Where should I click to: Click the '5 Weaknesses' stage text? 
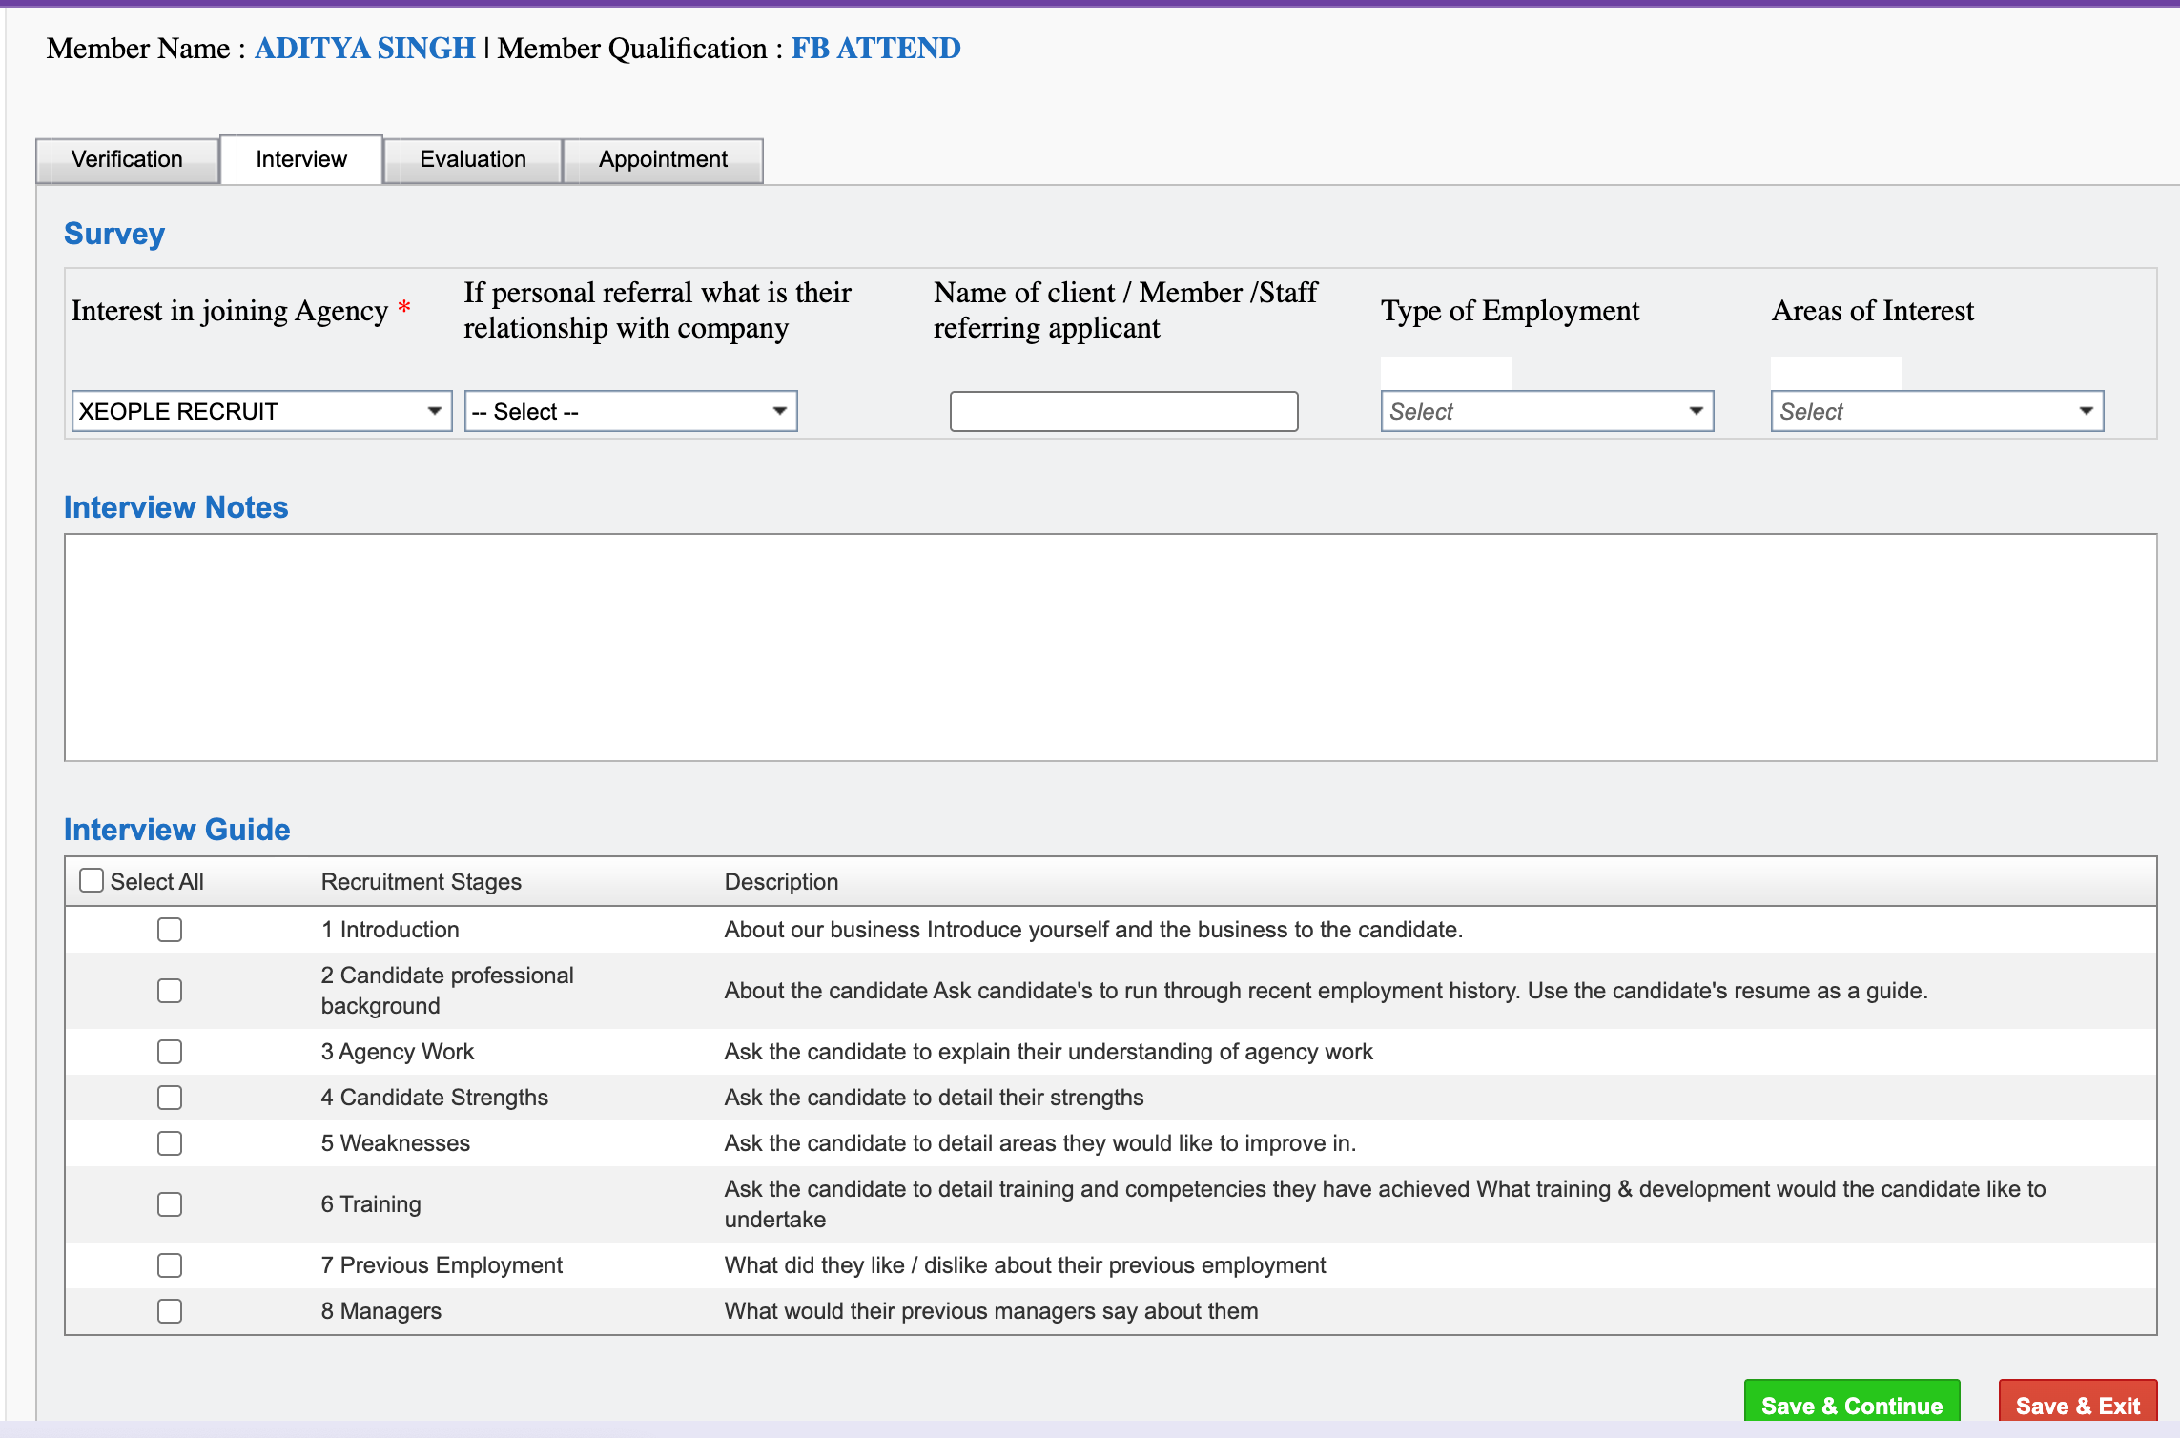396,1143
